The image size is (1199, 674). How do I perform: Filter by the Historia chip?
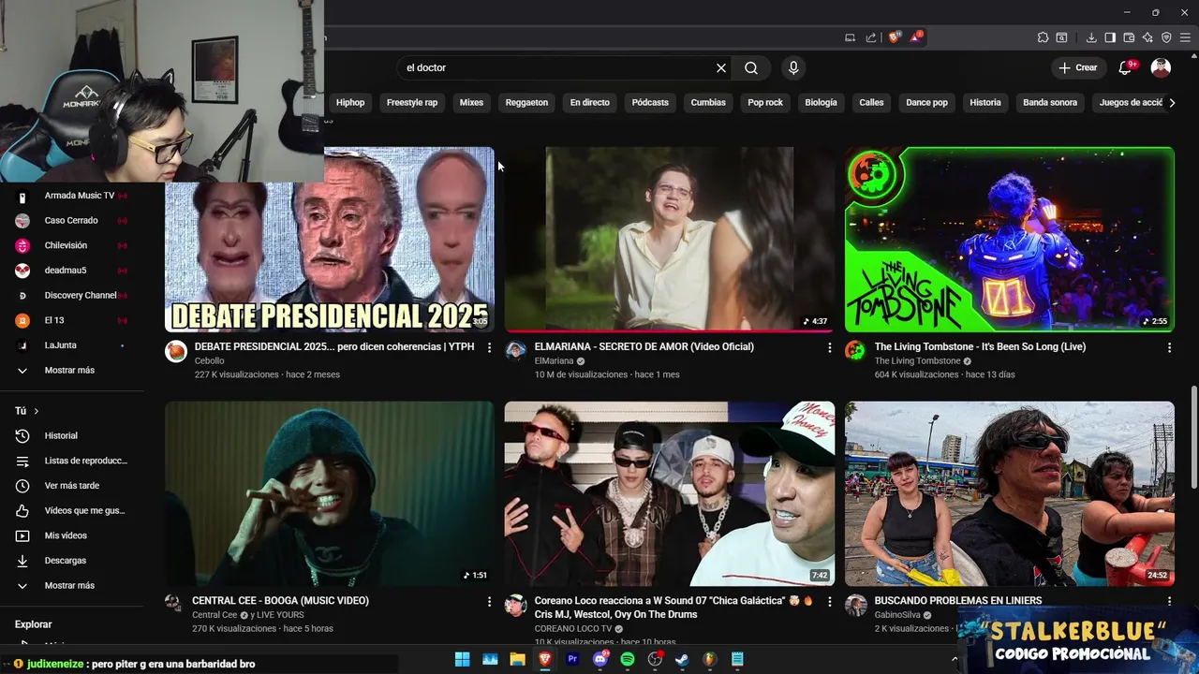[x=985, y=103]
